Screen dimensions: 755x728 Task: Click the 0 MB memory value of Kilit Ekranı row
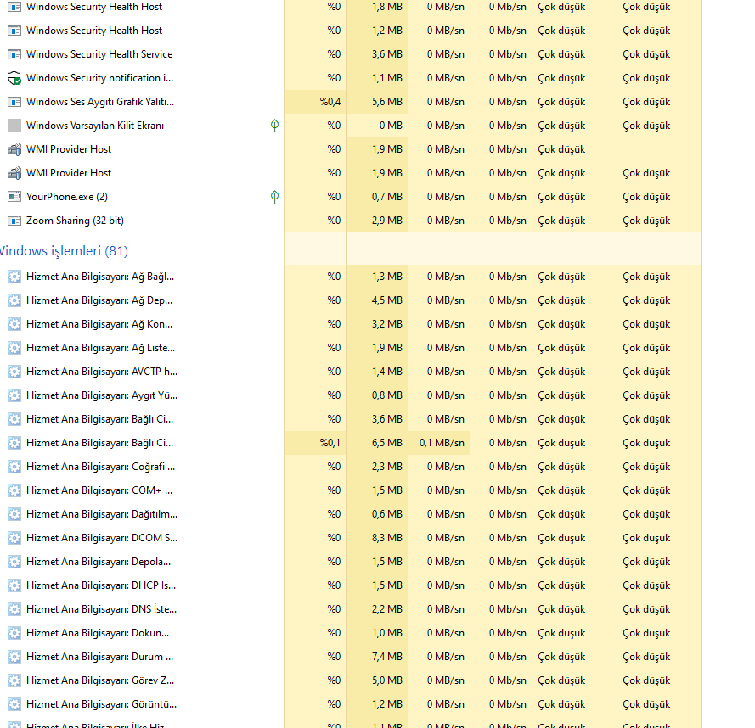(x=391, y=126)
